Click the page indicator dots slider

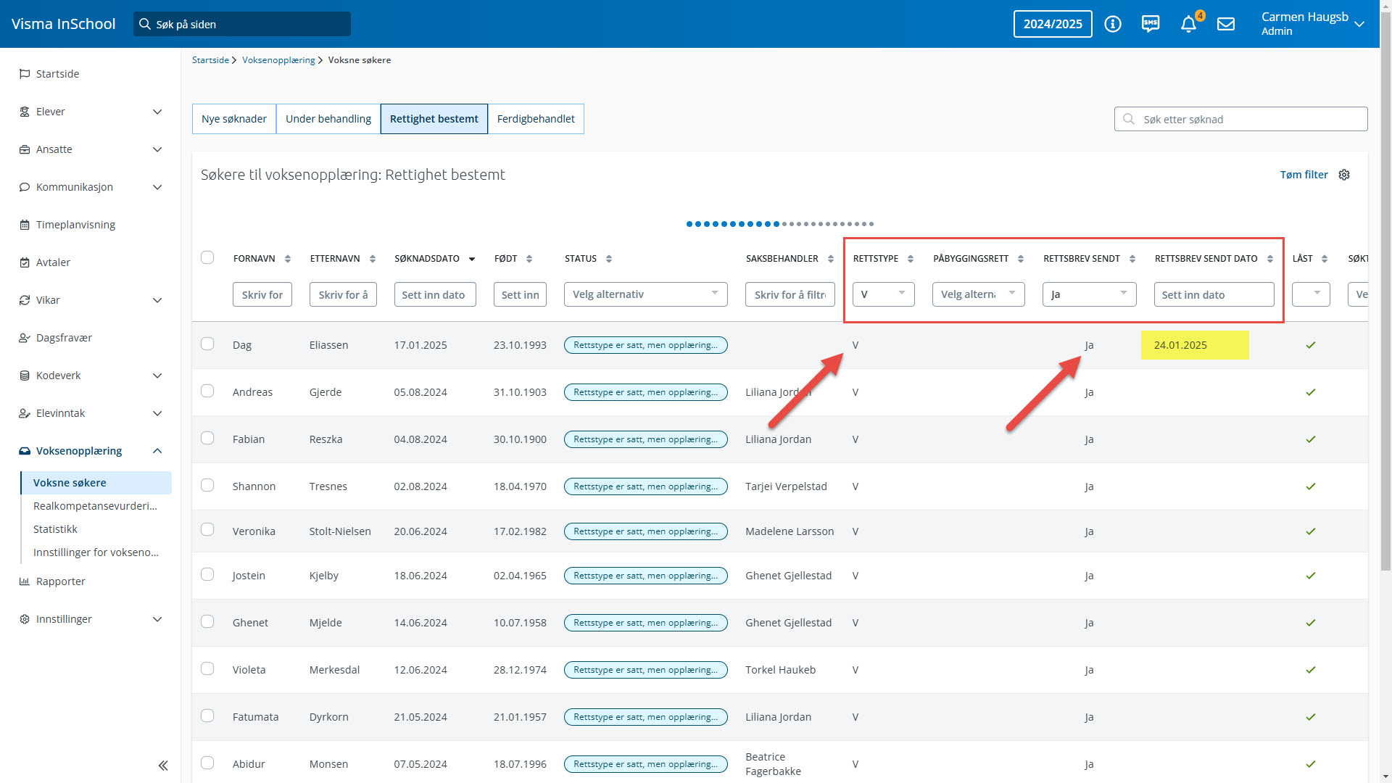pyautogui.click(x=780, y=224)
